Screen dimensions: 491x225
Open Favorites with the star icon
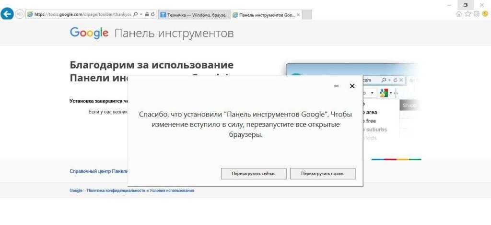468,14
